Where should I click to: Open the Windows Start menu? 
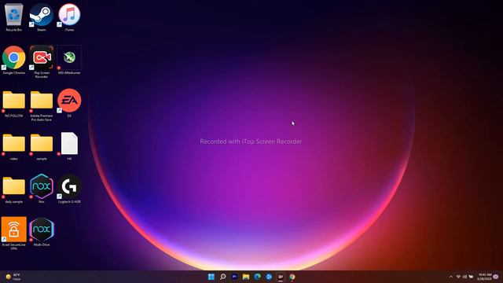tap(211, 277)
